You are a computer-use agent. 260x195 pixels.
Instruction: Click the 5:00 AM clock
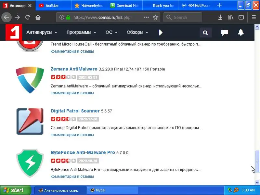coord(248,190)
